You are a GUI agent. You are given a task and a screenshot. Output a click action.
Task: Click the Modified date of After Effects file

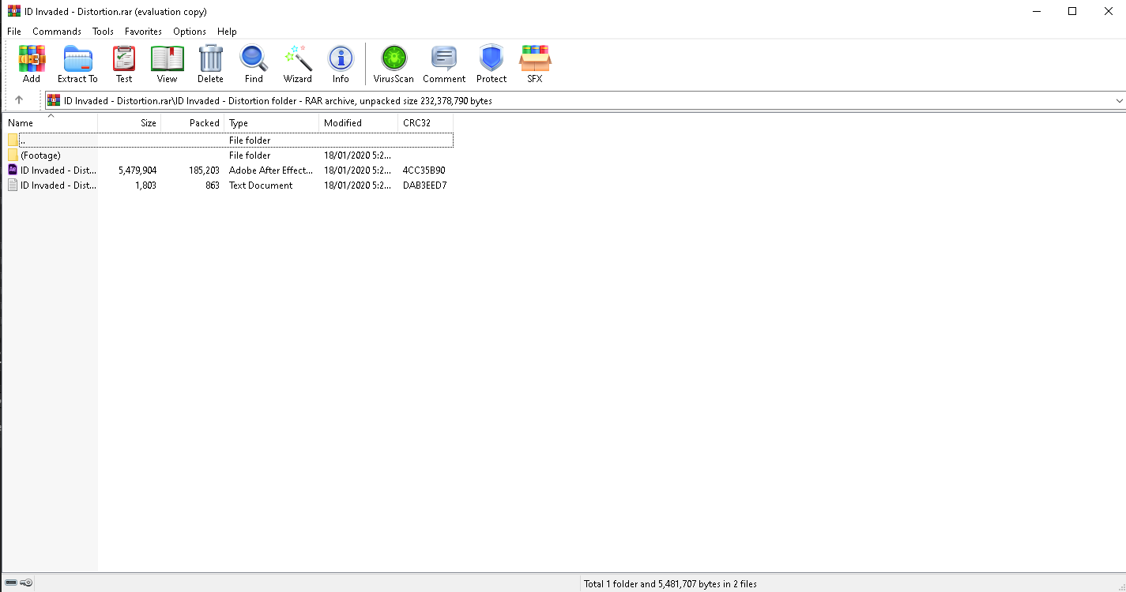tap(357, 170)
